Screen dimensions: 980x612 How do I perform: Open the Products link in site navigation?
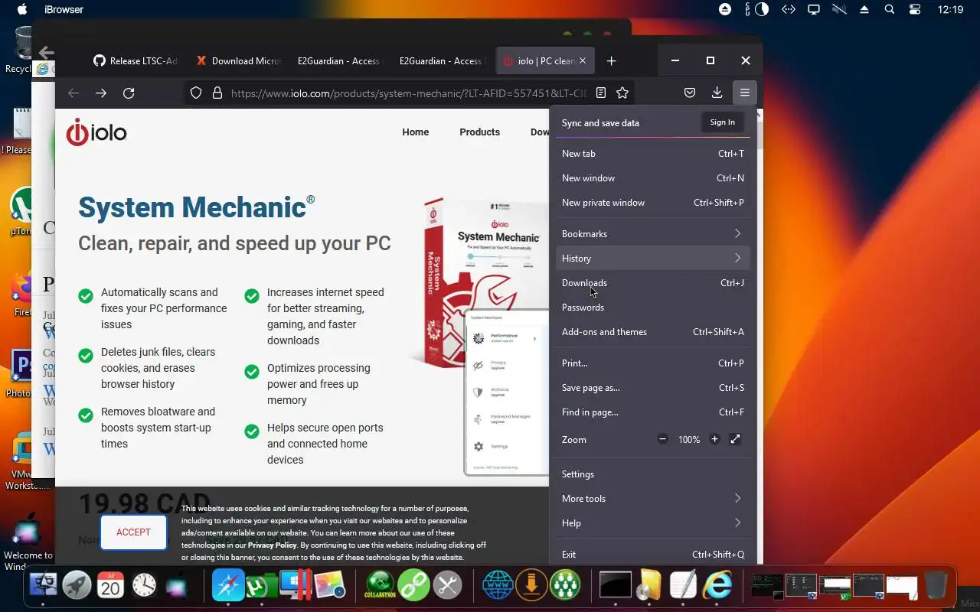pos(479,132)
